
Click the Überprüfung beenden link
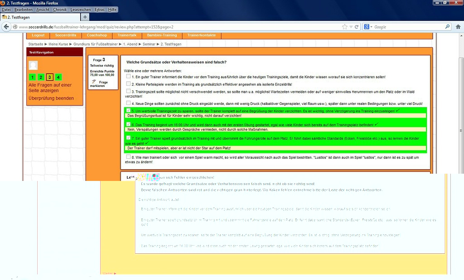coord(51,98)
